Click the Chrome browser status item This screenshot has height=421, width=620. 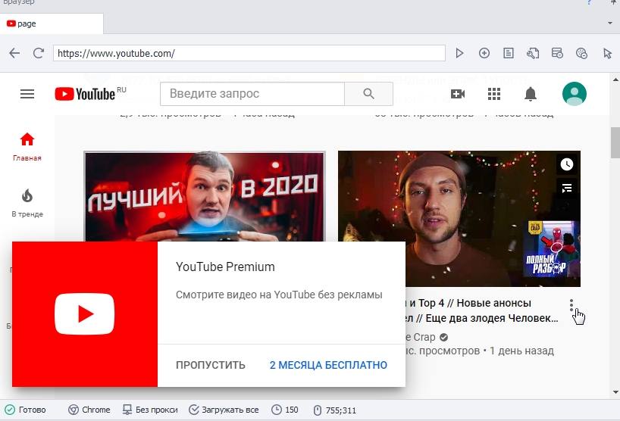[x=89, y=410]
